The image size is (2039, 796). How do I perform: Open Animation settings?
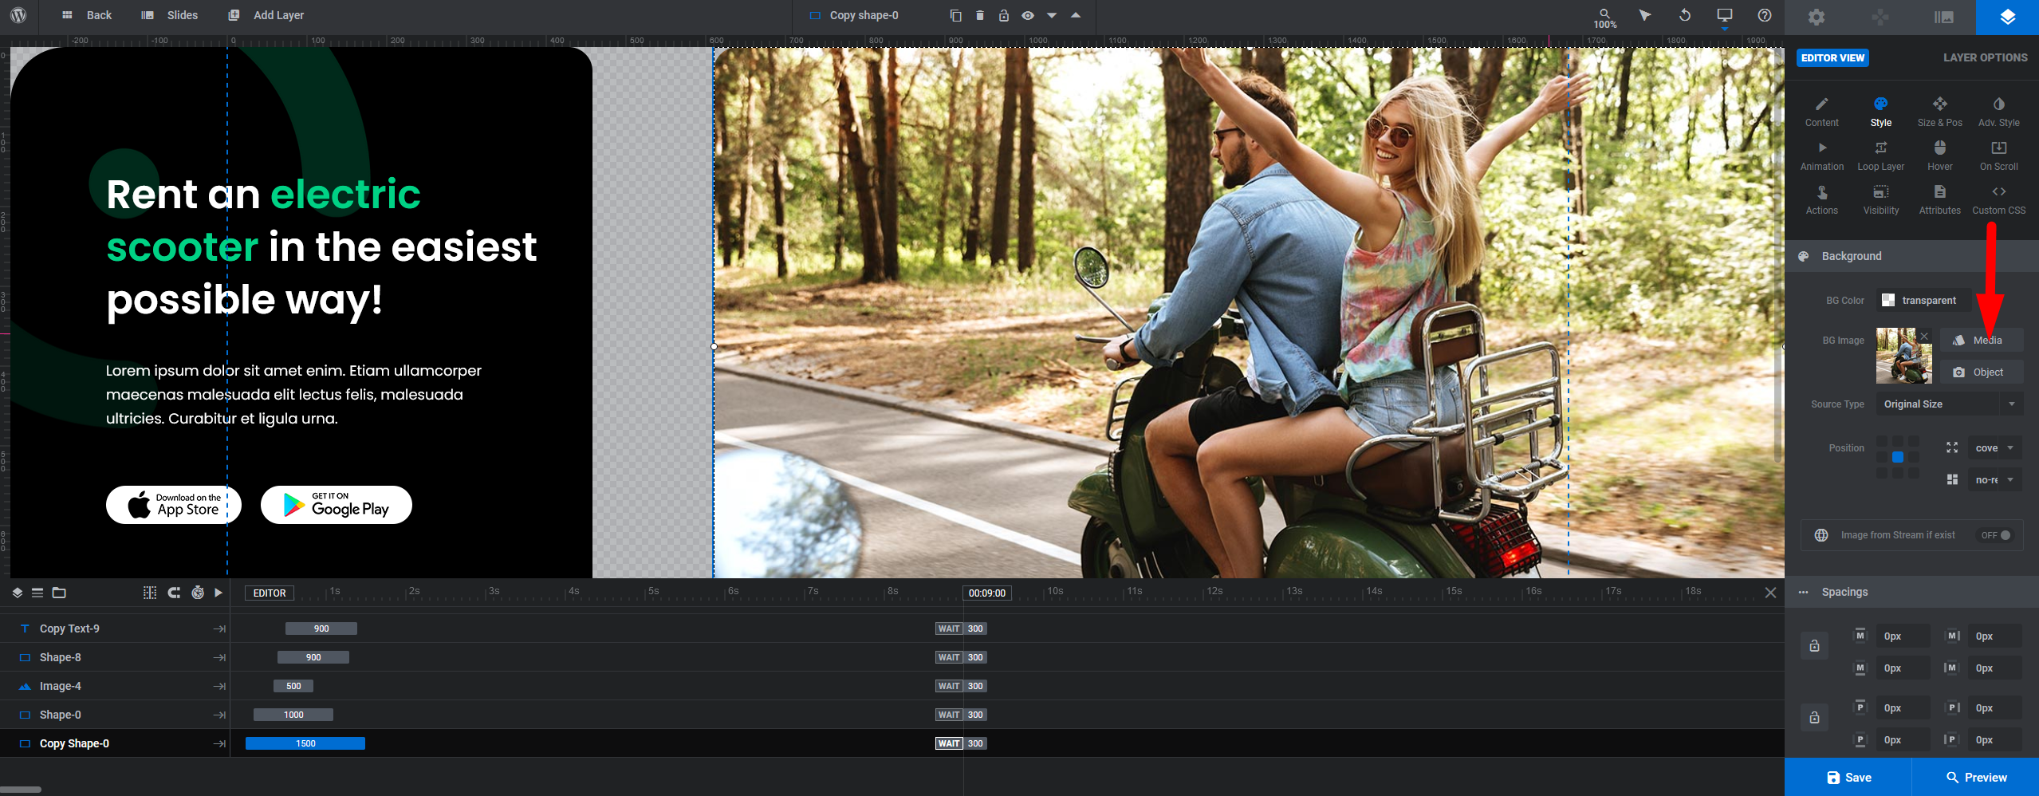click(1821, 156)
